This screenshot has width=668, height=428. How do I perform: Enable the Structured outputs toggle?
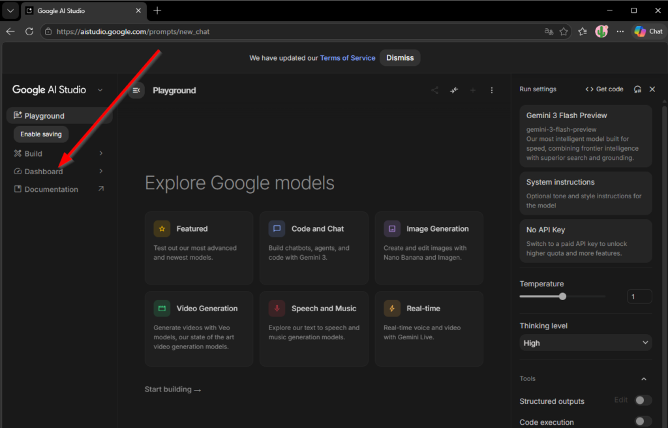point(643,401)
